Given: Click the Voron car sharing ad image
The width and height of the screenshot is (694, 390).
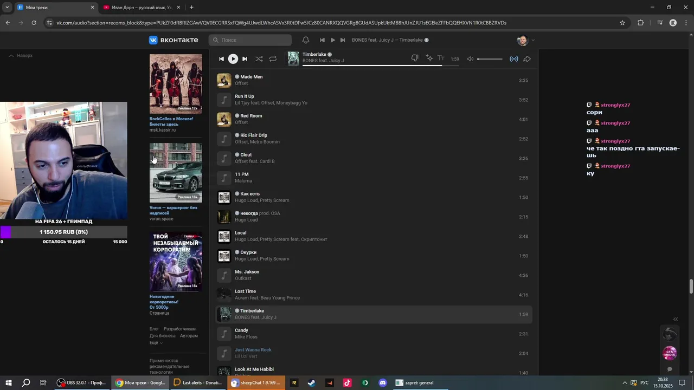Looking at the screenshot, I should 176,173.
